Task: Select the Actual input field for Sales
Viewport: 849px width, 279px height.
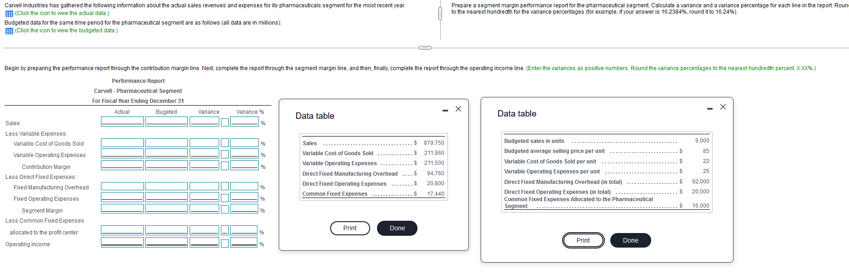Action: [x=122, y=121]
